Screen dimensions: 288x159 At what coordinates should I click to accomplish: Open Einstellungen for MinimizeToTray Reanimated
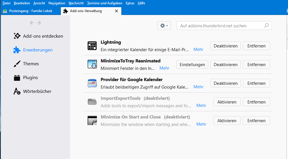pyautogui.click(x=192, y=65)
